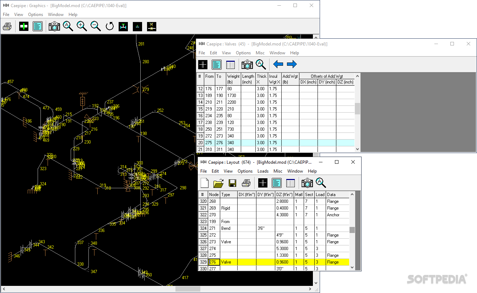Click the layout text icon in Valves window
Viewport: 477px width, 293px height.
click(x=217, y=64)
